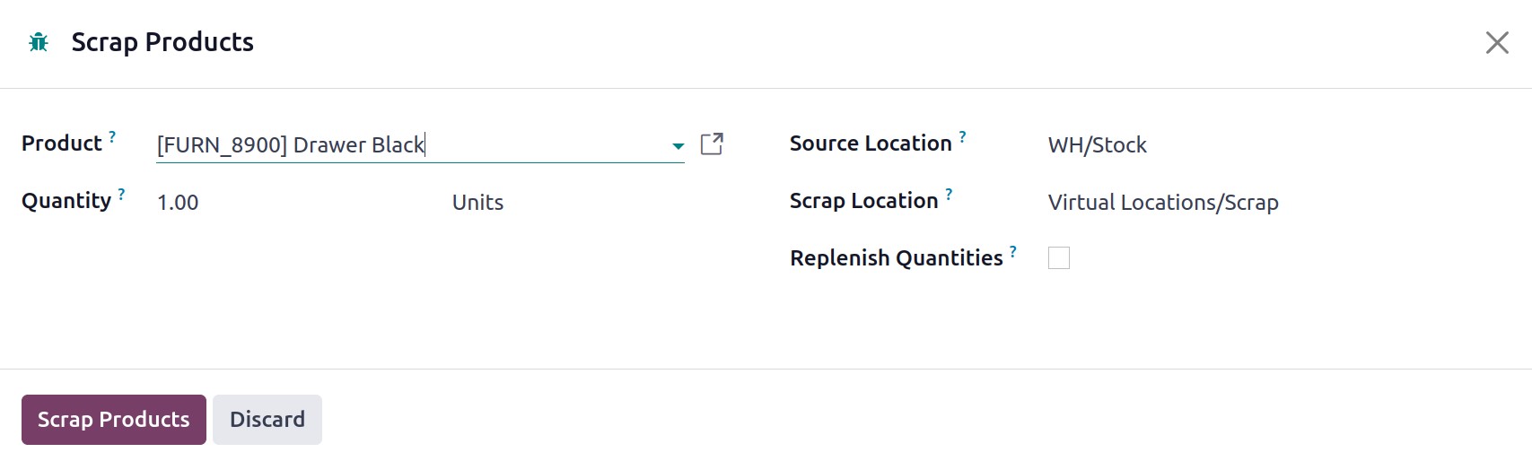
Task: Show help tooltip for Replenish Quantities
Action: point(1013,251)
